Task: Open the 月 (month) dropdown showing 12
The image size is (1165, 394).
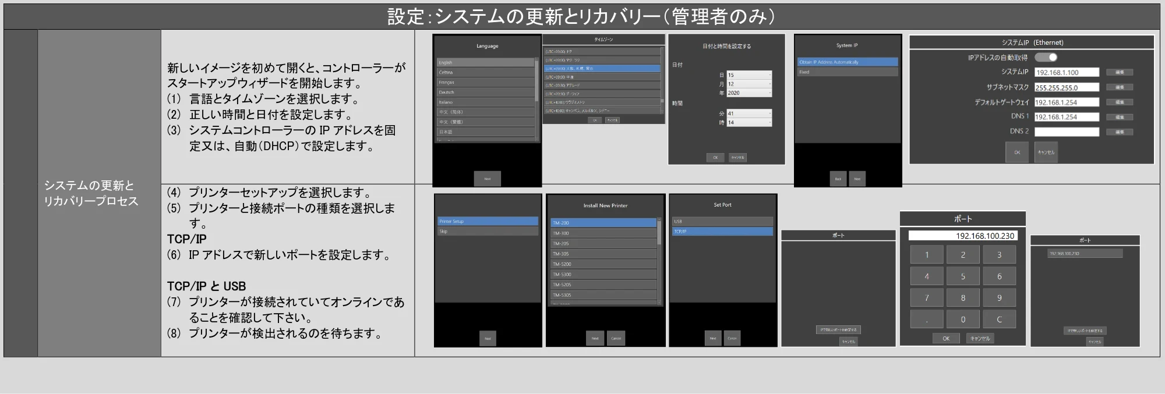Action: tap(749, 84)
